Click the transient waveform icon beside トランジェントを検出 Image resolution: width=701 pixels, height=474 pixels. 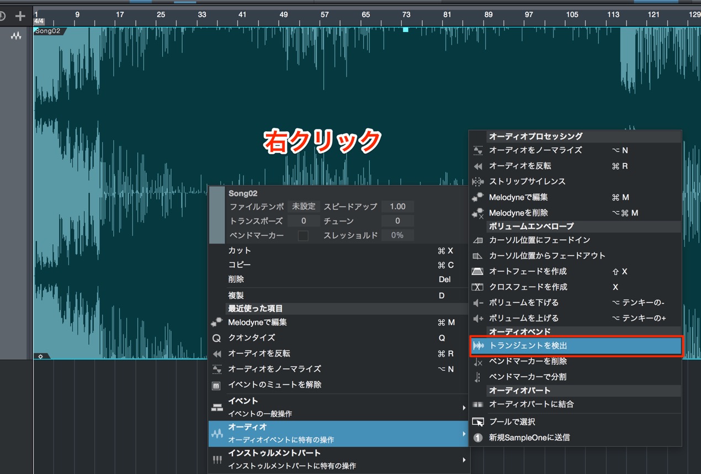(478, 346)
